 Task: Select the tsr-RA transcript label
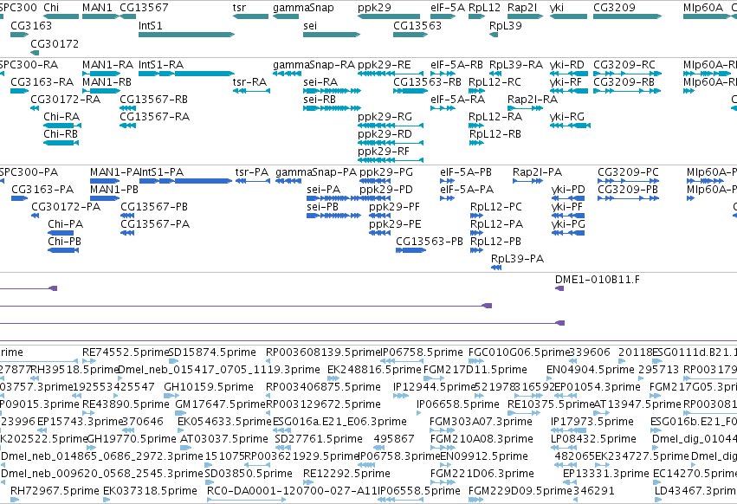[249, 81]
